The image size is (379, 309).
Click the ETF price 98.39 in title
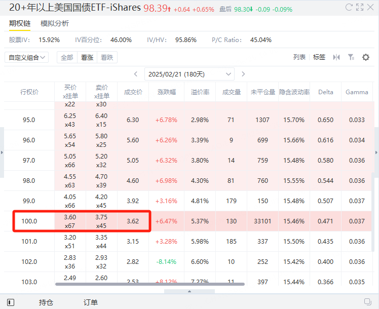(x=156, y=8)
